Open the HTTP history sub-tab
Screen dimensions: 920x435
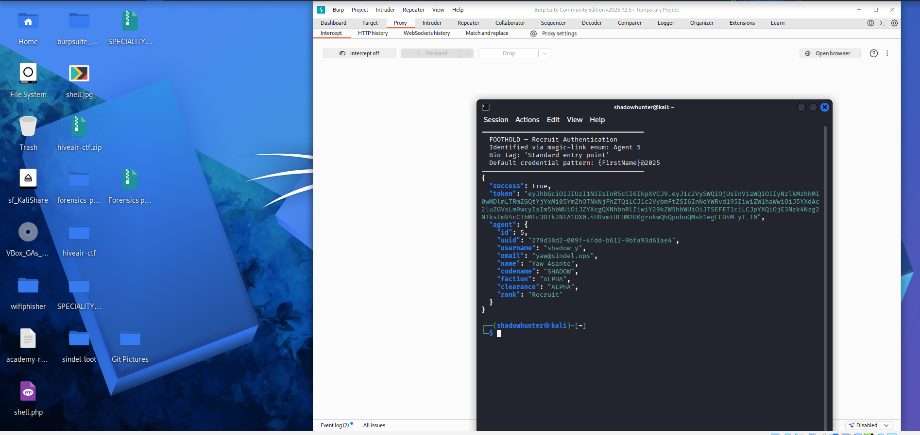coord(373,33)
